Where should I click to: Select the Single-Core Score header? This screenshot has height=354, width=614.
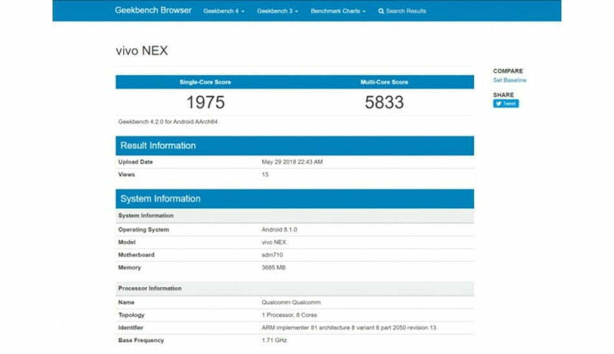pyautogui.click(x=205, y=82)
